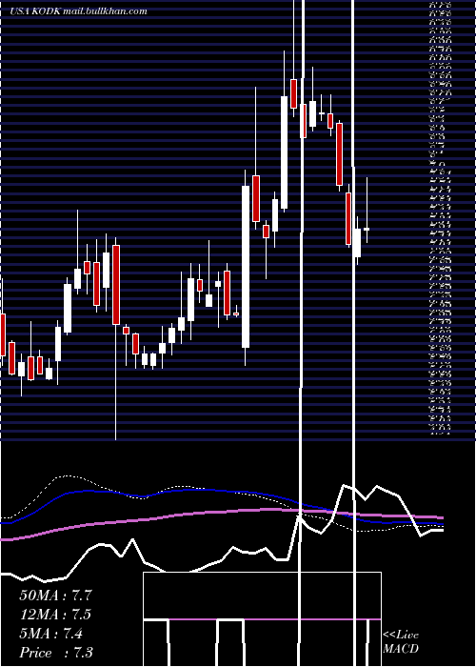Viewport: 476px width, 667px height.
Task: Click the 50MA : 7.7 label
Action: (x=55, y=596)
